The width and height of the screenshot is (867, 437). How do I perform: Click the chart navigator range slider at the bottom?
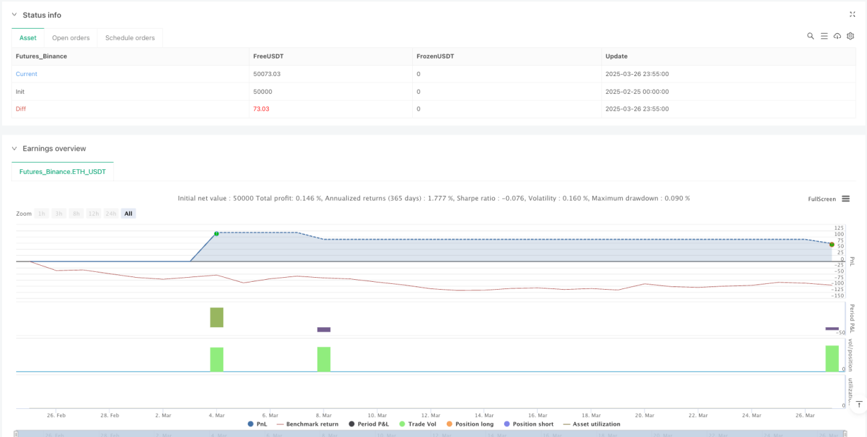430,434
